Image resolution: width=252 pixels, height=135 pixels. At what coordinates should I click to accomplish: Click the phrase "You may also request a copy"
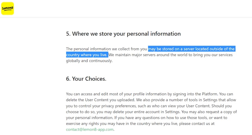click(x=208, y=112)
